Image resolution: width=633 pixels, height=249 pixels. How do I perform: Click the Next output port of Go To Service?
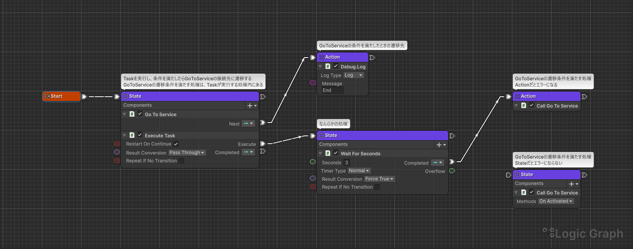262,123
